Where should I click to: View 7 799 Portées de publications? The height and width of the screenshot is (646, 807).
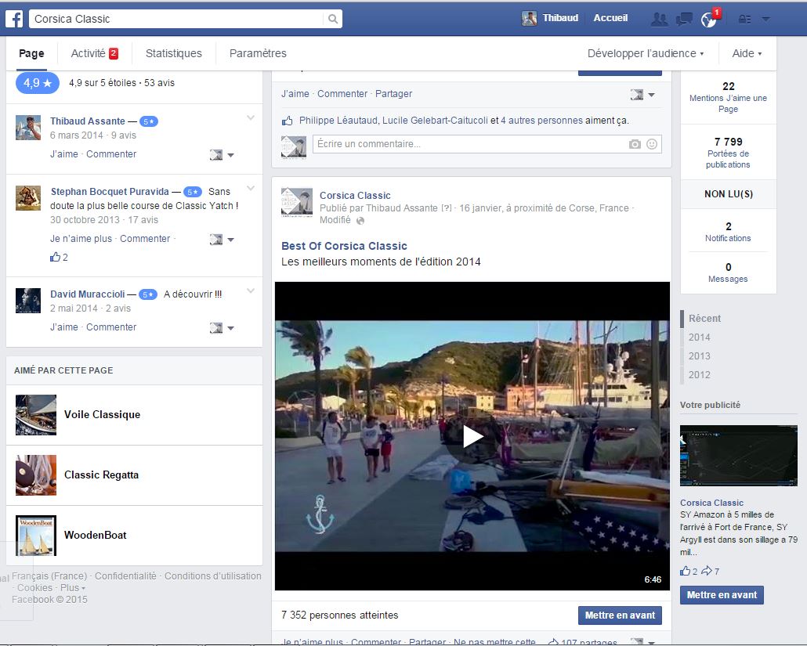(x=728, y=153)
